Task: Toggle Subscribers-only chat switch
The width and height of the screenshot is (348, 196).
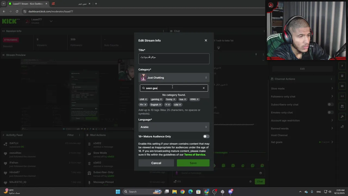Action: 330,105
